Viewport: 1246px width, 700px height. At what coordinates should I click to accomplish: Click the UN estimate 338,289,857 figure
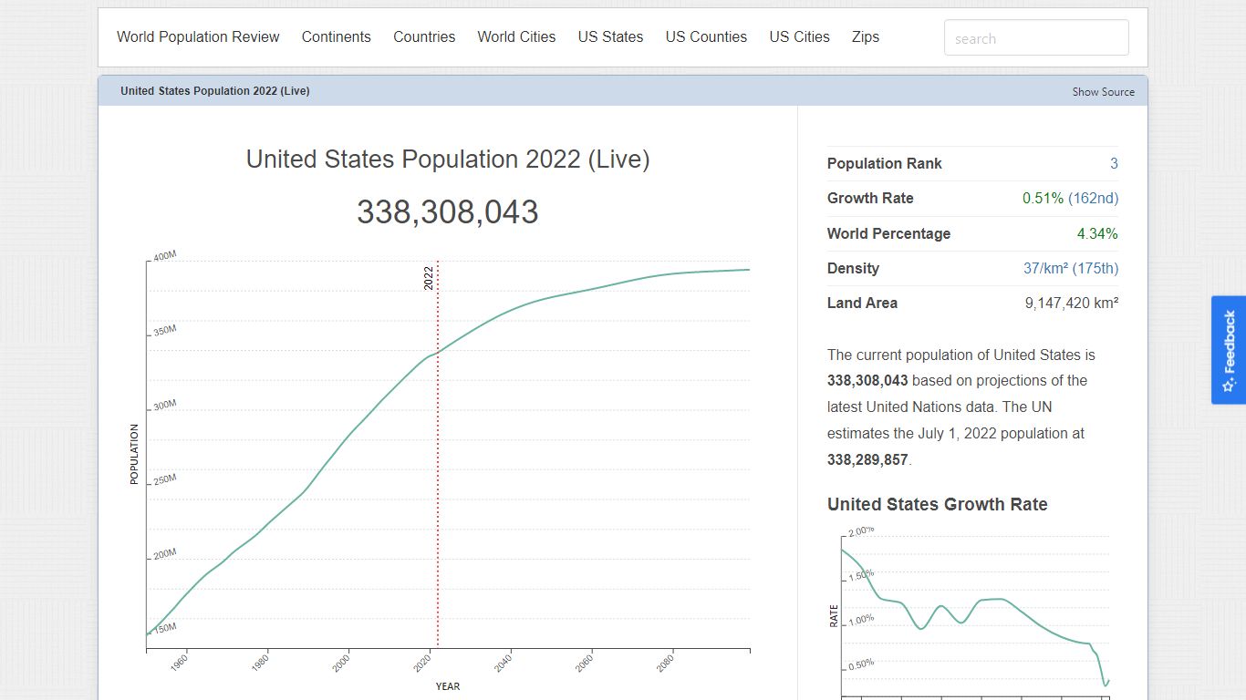point(867,459)
